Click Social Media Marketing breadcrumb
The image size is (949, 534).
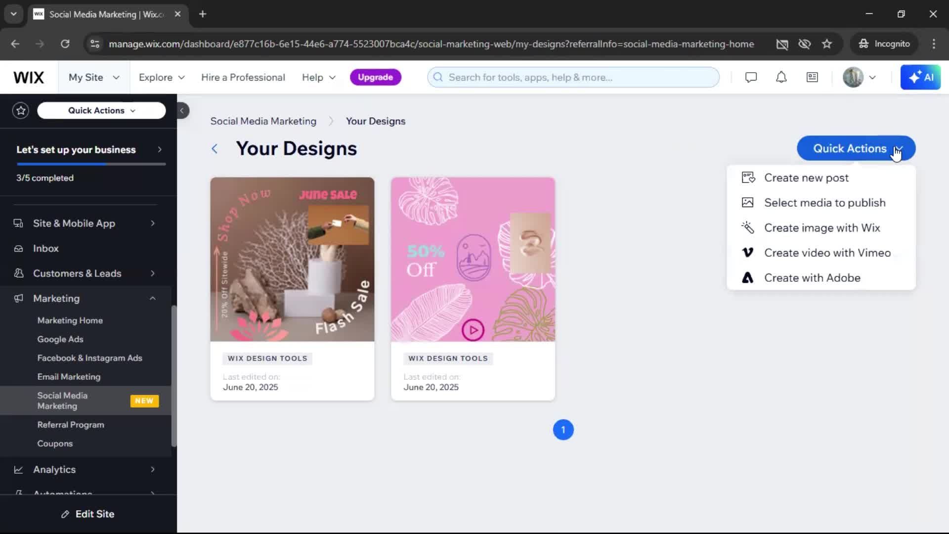tap(263, 121)
